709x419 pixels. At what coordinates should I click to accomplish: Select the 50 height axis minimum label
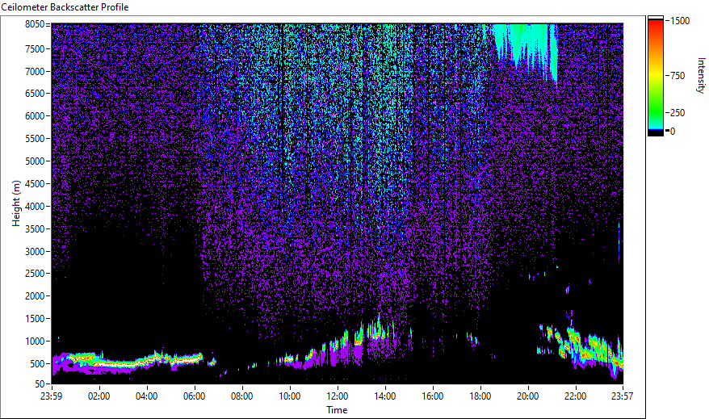tap(40, 384)
